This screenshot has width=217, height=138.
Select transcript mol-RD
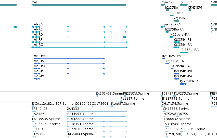click(x=79, y=37)
